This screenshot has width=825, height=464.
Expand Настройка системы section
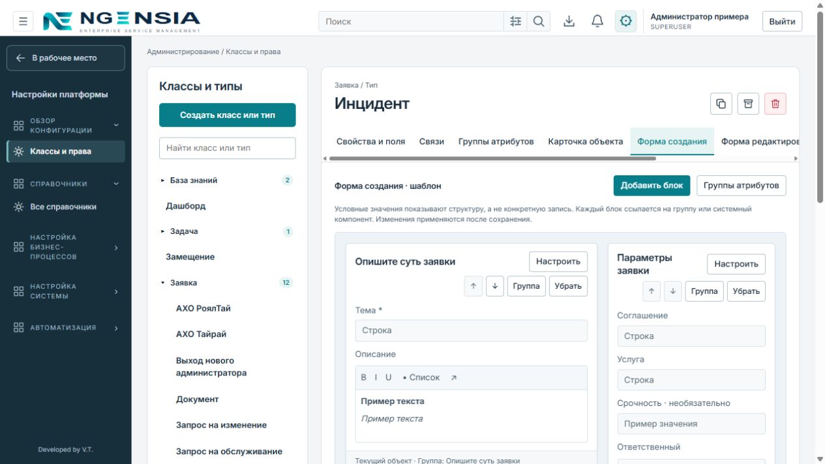click(x=116, y=291)
